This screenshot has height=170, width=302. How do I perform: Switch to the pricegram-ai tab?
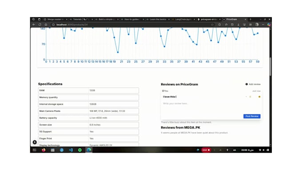(x=209, y=19)
